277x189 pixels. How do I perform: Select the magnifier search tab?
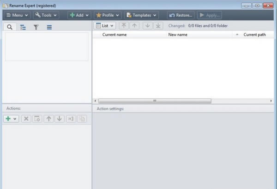pyautogui.click(x=10, y=27)
